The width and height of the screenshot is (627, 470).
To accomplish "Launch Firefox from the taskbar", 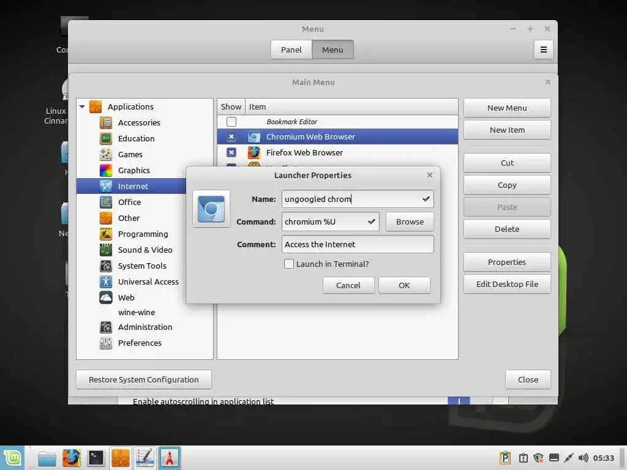I will click(72, 458).
